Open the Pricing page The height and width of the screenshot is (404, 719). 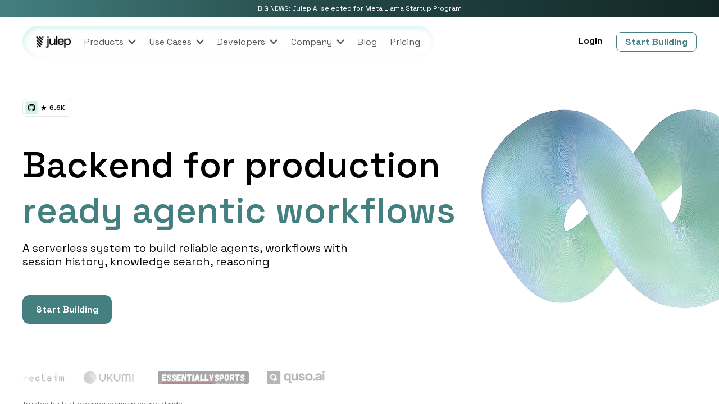(405, 42)
